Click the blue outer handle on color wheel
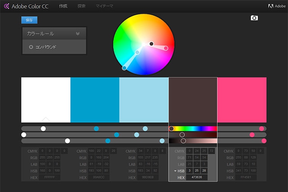The image size is (288, 192). [124, 68]
